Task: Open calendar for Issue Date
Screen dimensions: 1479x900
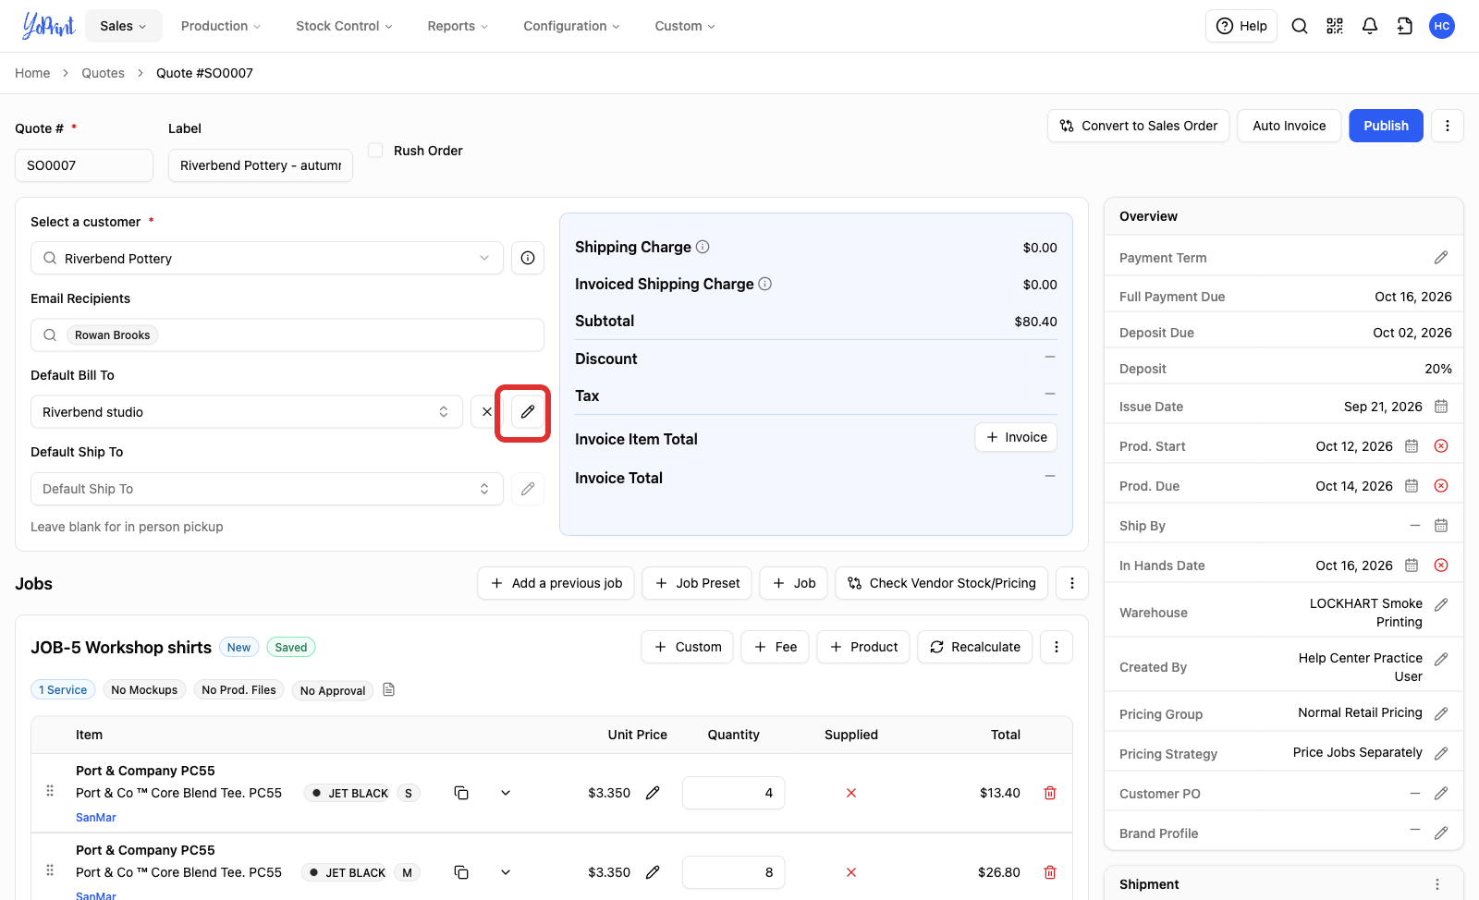Action: click(1441, 407)
